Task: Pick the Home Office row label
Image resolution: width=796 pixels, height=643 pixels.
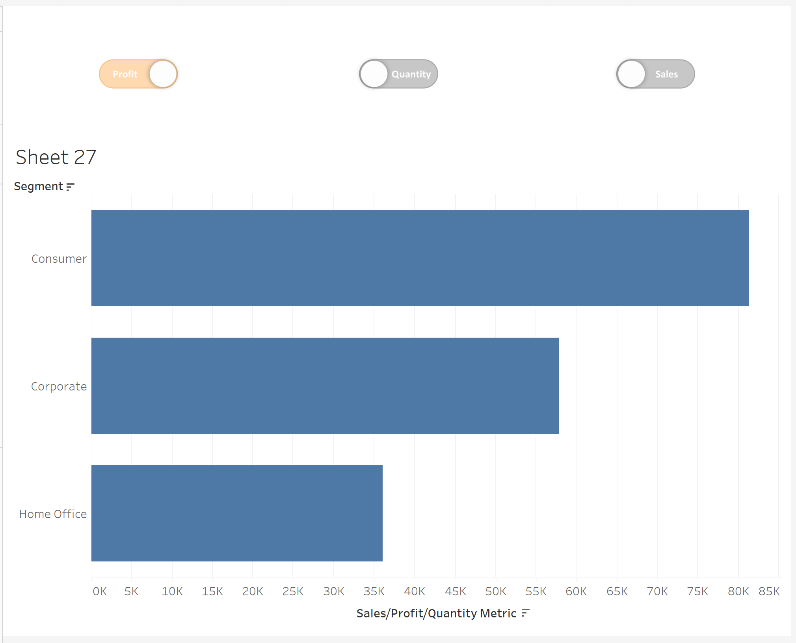Action: tap(53, 514)
